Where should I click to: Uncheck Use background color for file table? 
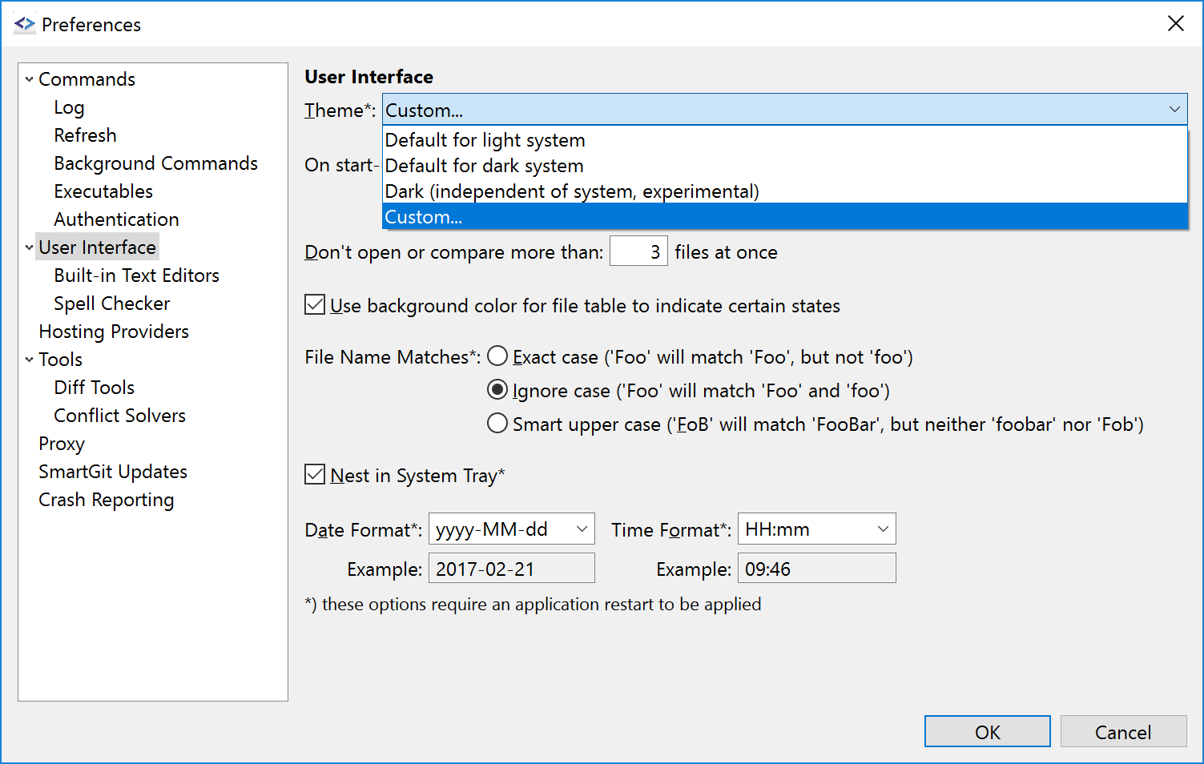pyautogui.click(x=314, y=304)
